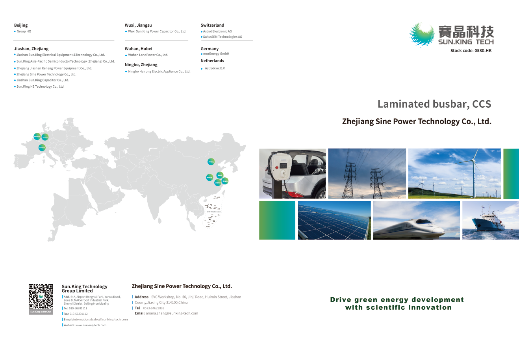
Task: Click the 'Wuxi, Jiangsu' location heading
Action: click(x=138, y=26)
